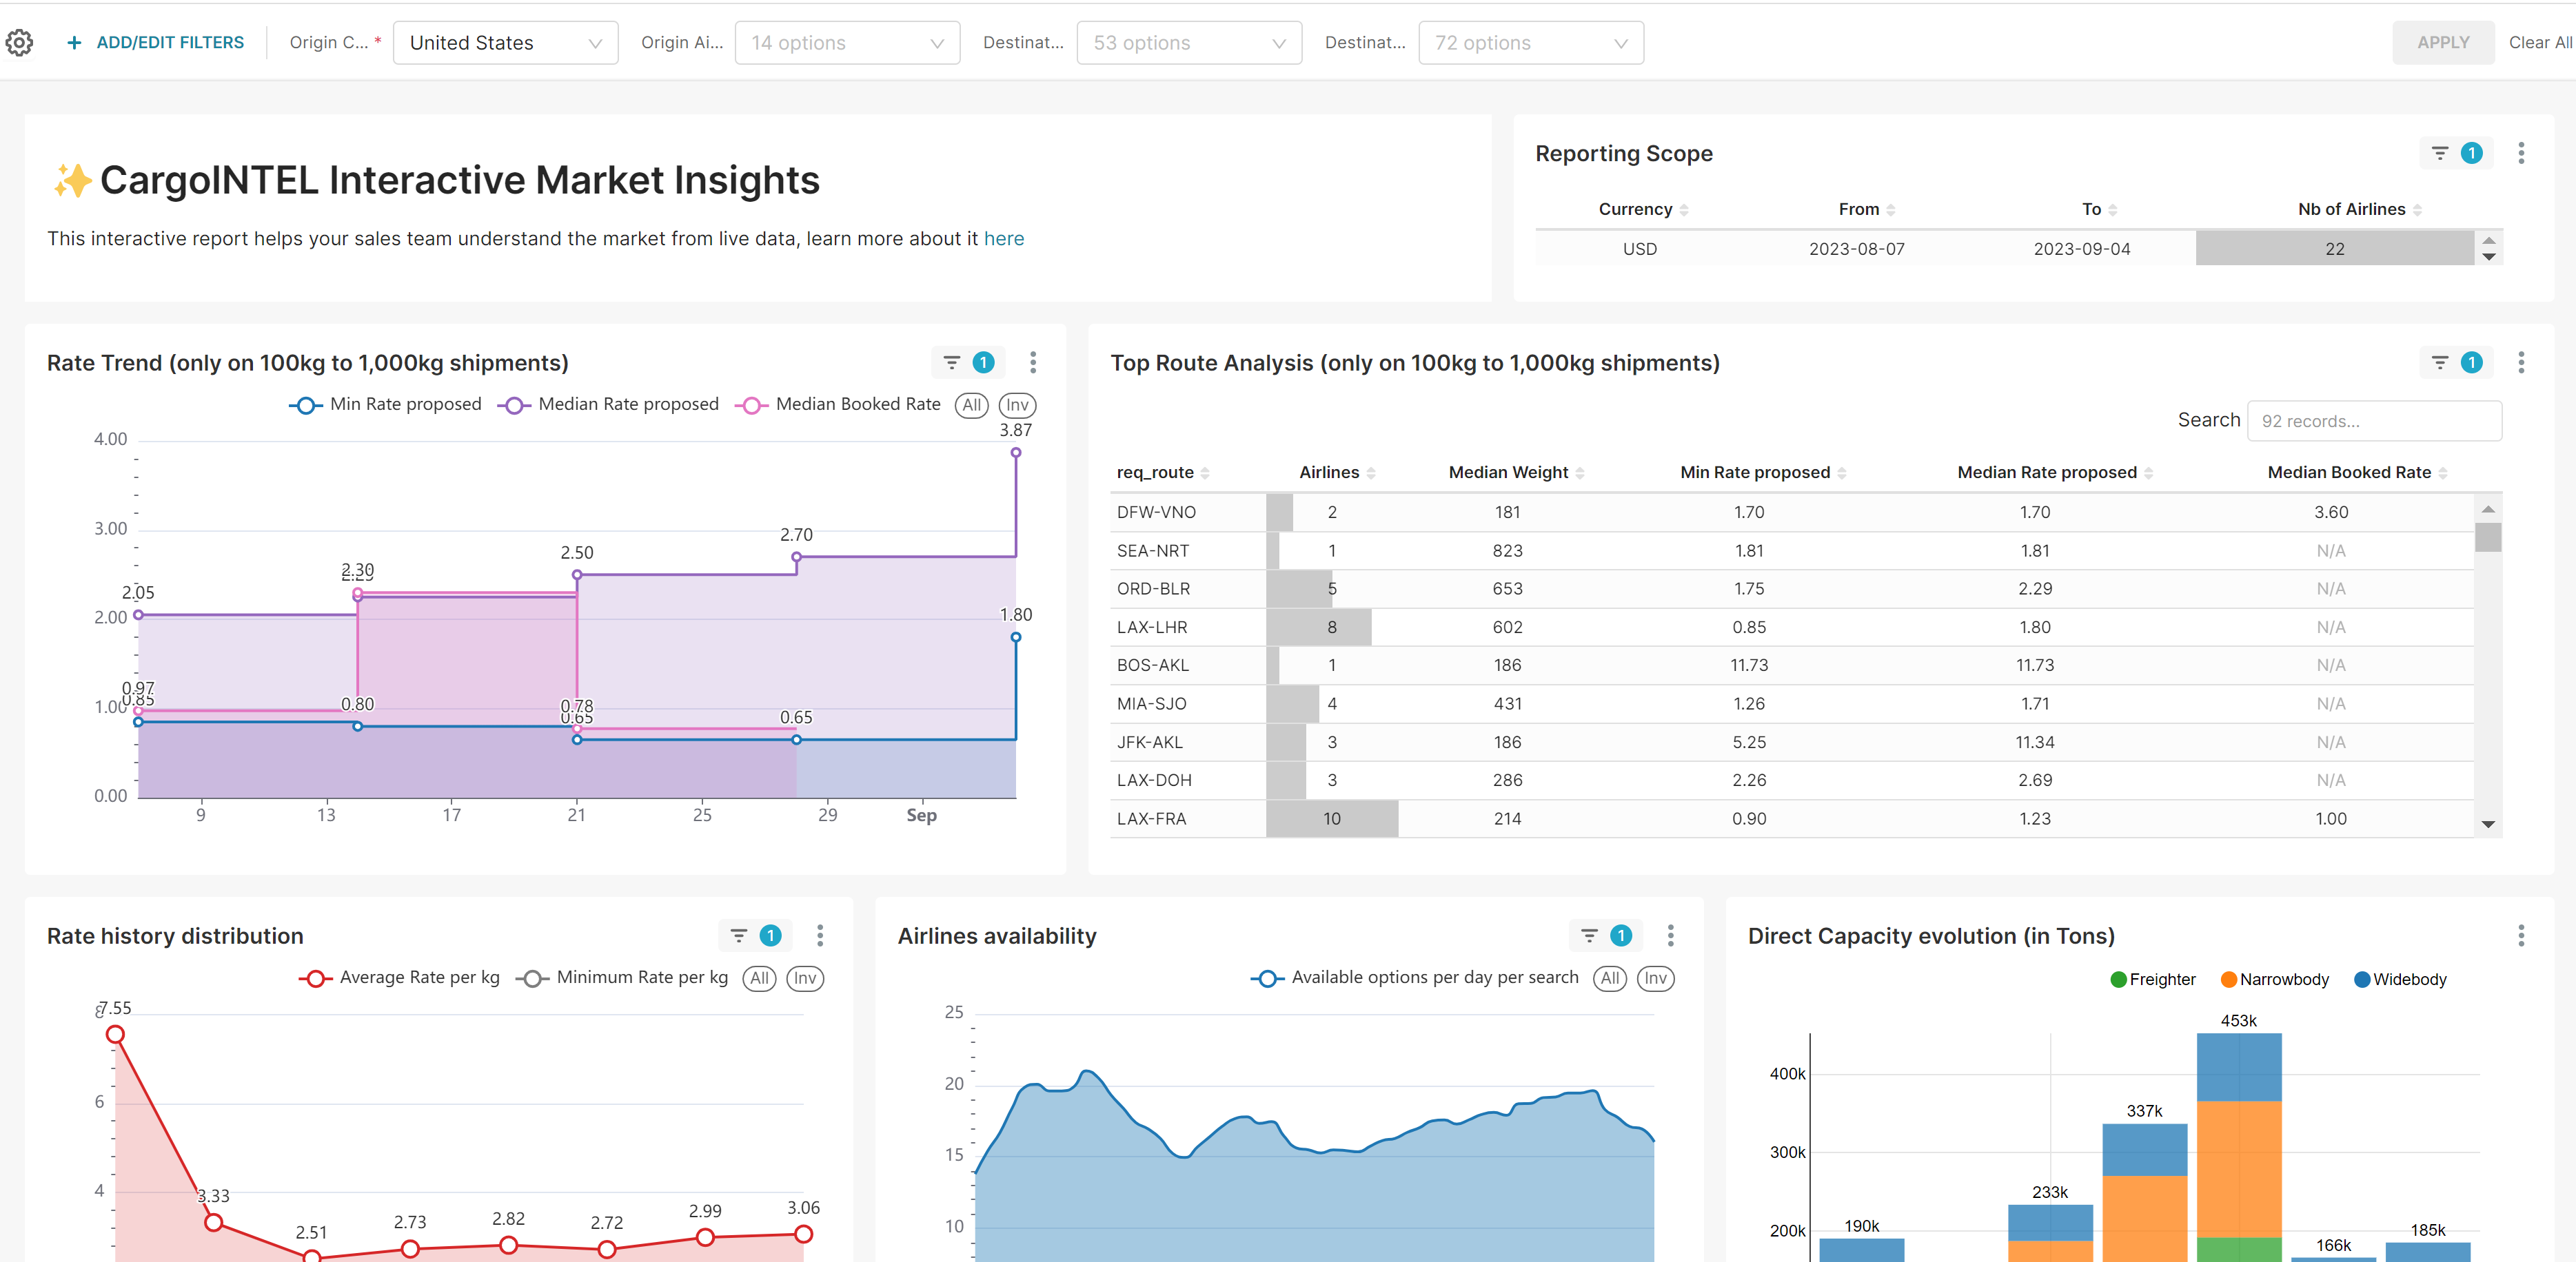Image resolution: width=2576 pixels, height=1262 pixels.
Task: Open filter icon in Reporting Scope panel
Action: point(2440,153)
